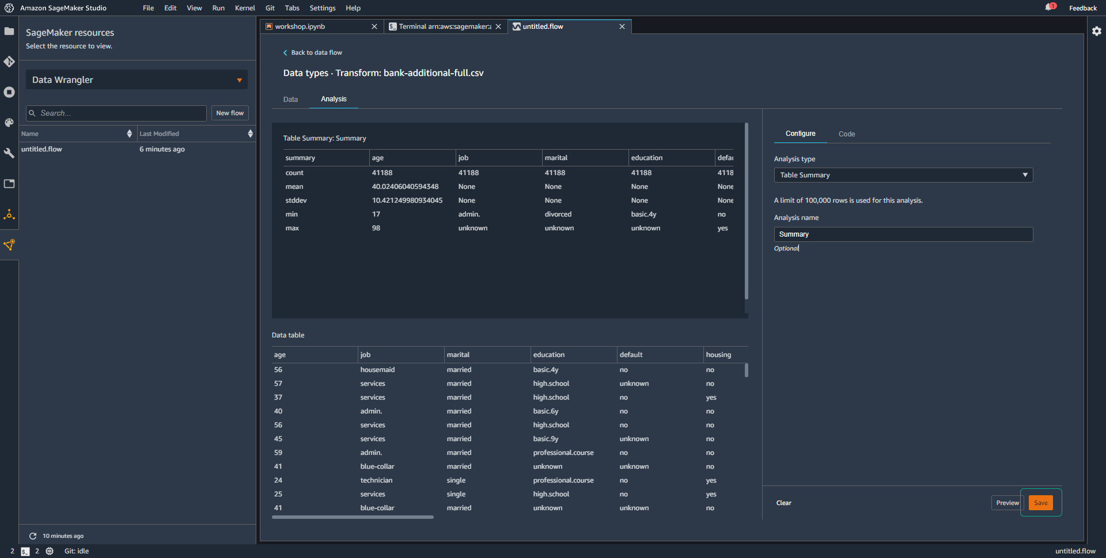Click Back to data flow link

tap(312, 52)
